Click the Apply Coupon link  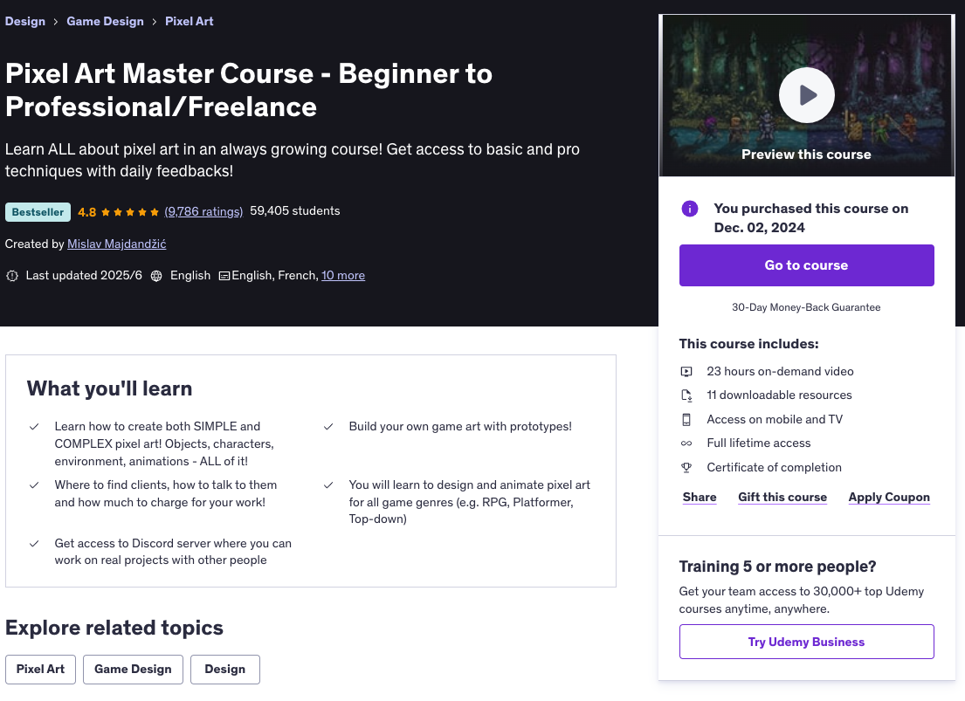pyautogui.click(x=889, y=498)
